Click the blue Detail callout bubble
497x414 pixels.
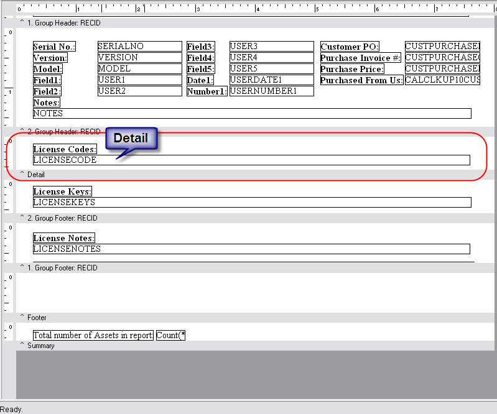[x=131, y=139]
